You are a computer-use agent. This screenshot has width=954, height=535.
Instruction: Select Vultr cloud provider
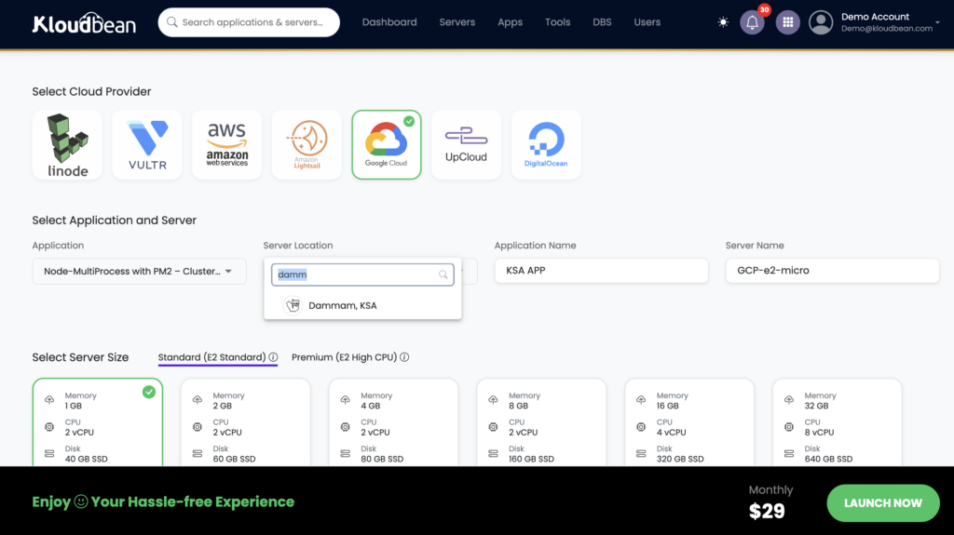147,145
